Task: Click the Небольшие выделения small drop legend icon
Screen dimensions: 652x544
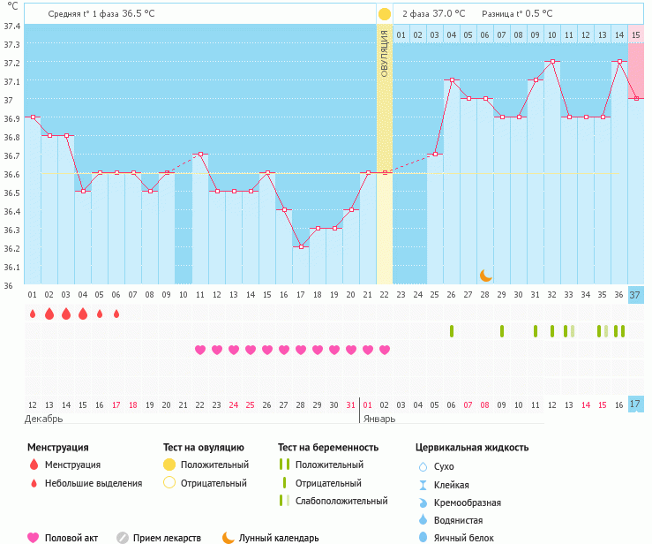Action: (34, 483)
